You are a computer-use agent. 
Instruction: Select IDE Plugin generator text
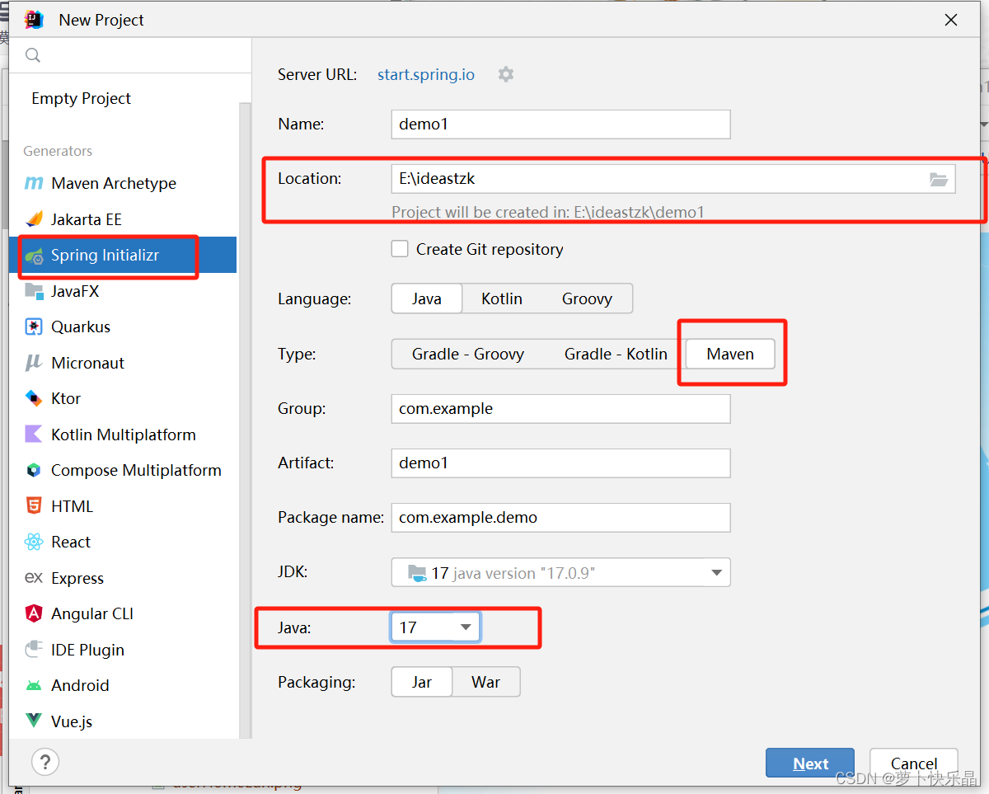(87, 650)
